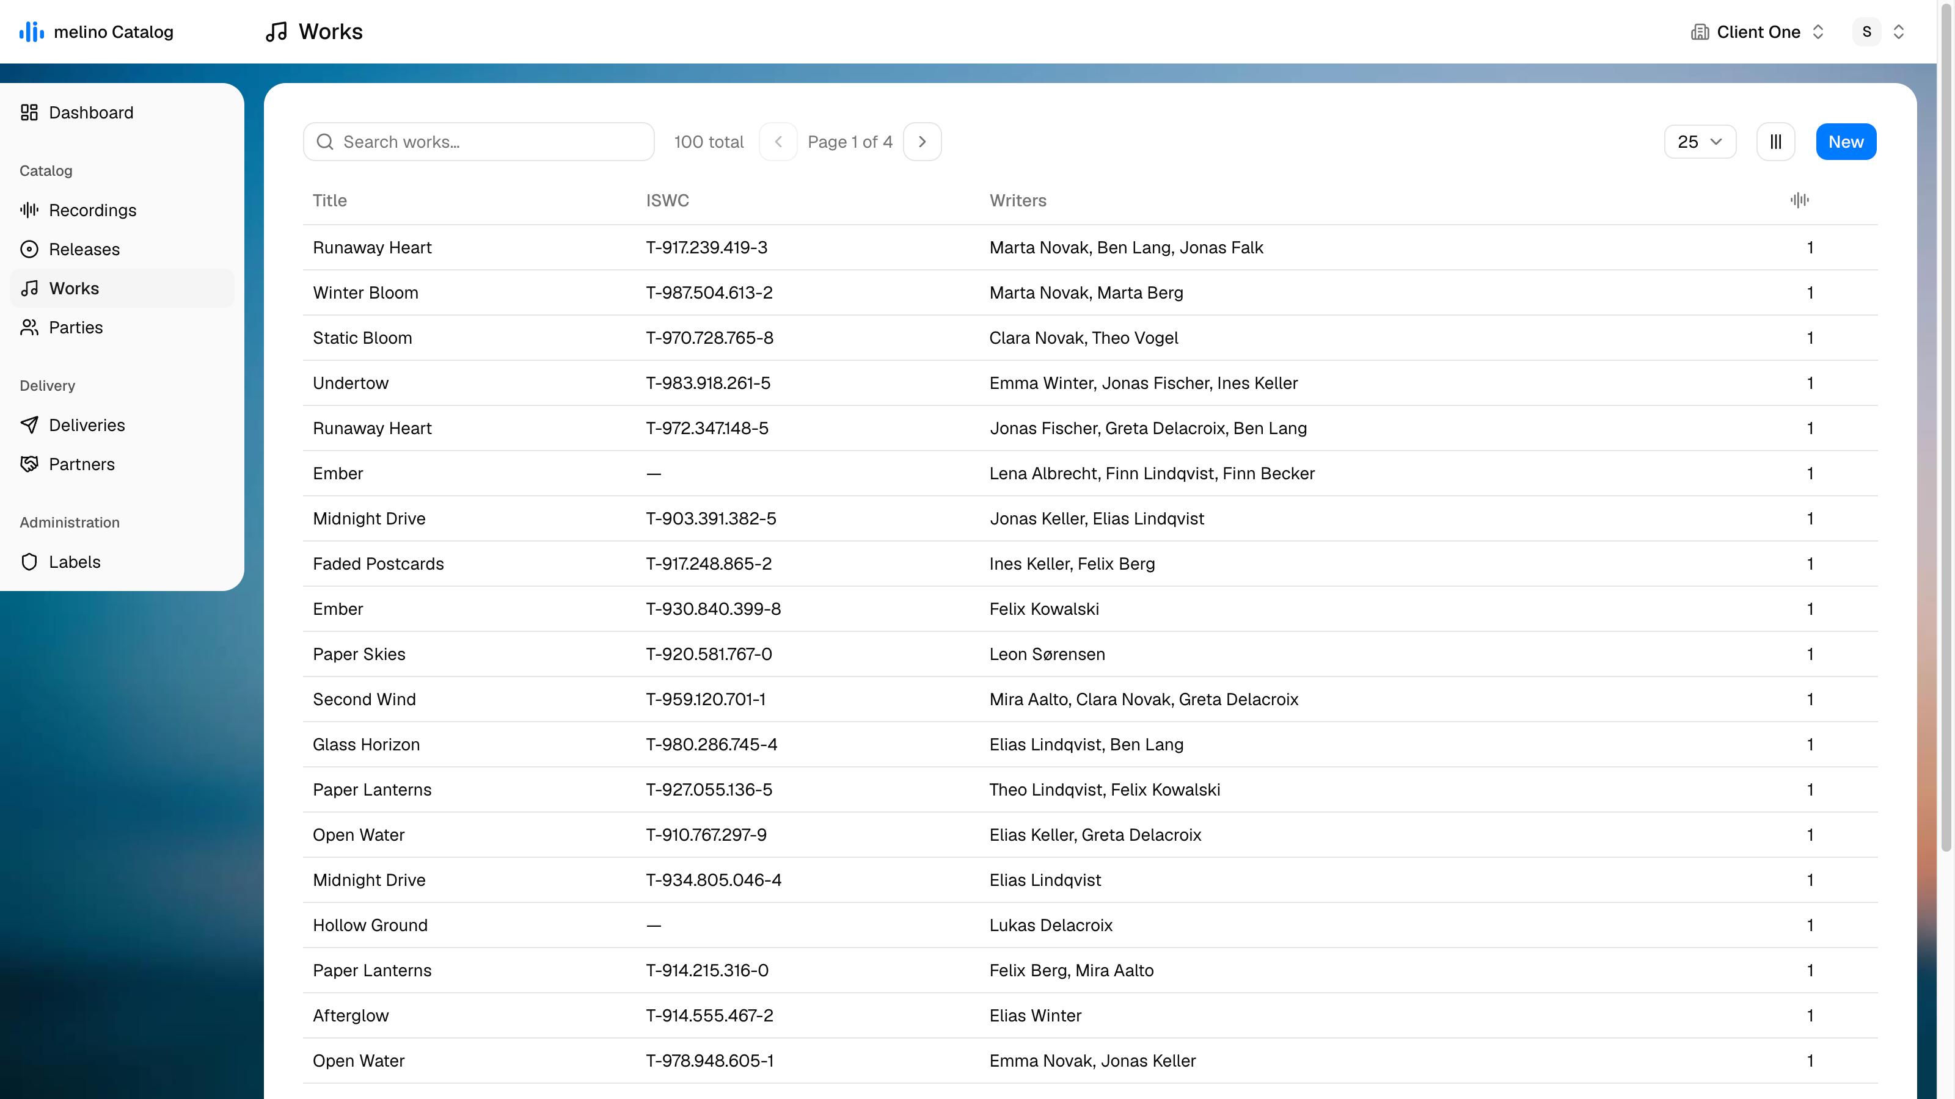Click the Deliveries paper-plane icon
Screen dimensions: 1955x1099
click(x=29, y=426)
